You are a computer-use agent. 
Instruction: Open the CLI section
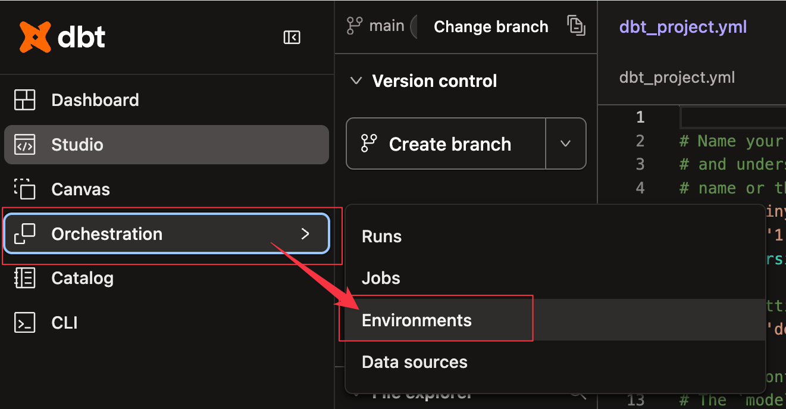167,323
